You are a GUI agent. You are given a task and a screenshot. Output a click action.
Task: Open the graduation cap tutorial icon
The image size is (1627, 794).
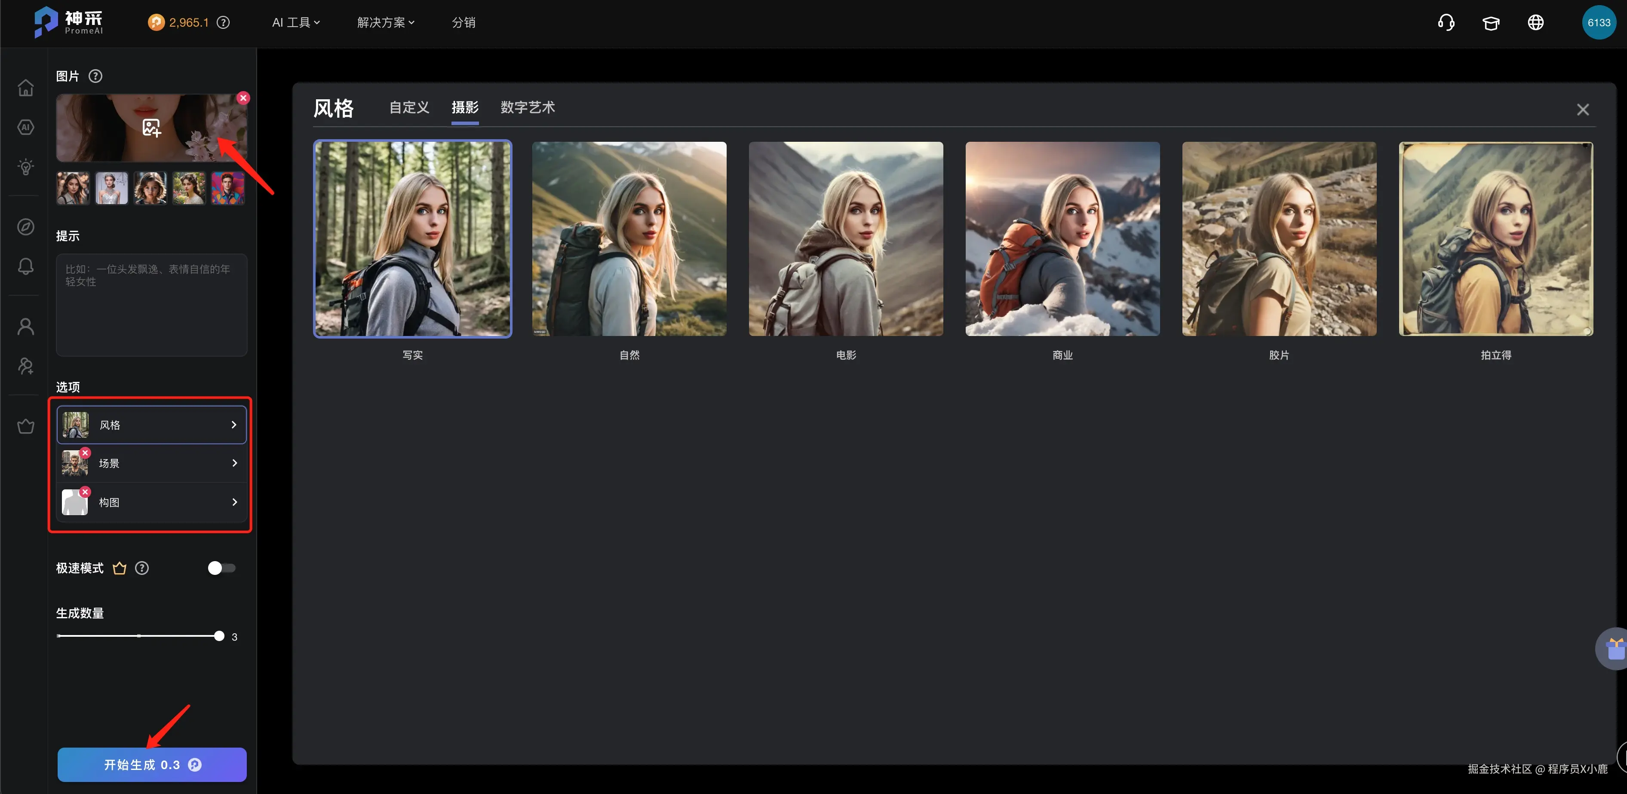click(1491, 23)
